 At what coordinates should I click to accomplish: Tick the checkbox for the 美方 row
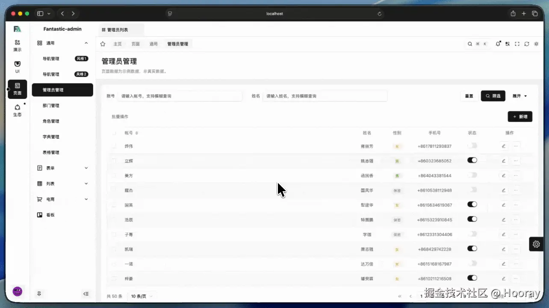[x=114, y=175]
